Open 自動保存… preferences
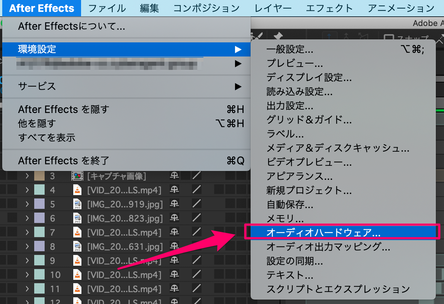444x304 pixels. 343,204
